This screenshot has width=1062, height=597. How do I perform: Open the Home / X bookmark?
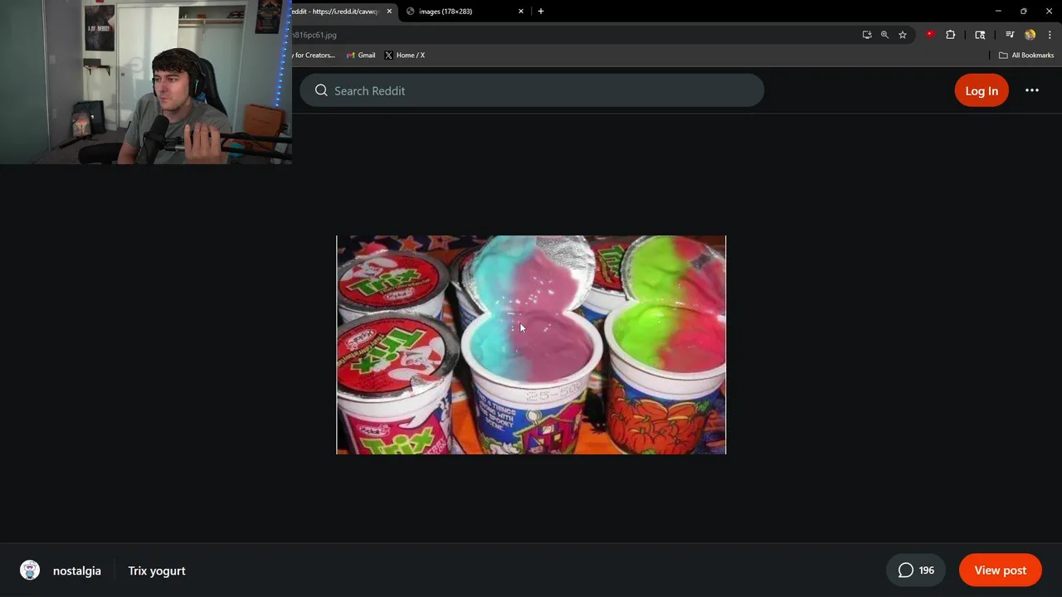(405, 56)
